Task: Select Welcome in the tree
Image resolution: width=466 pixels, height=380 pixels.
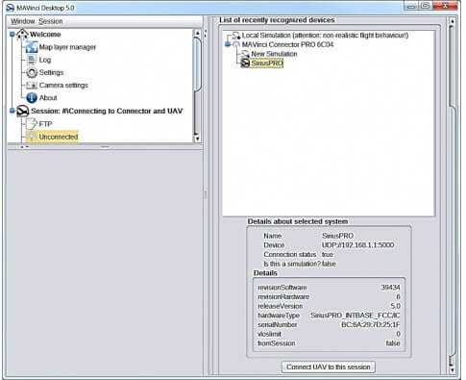Action: pos(45,35)
